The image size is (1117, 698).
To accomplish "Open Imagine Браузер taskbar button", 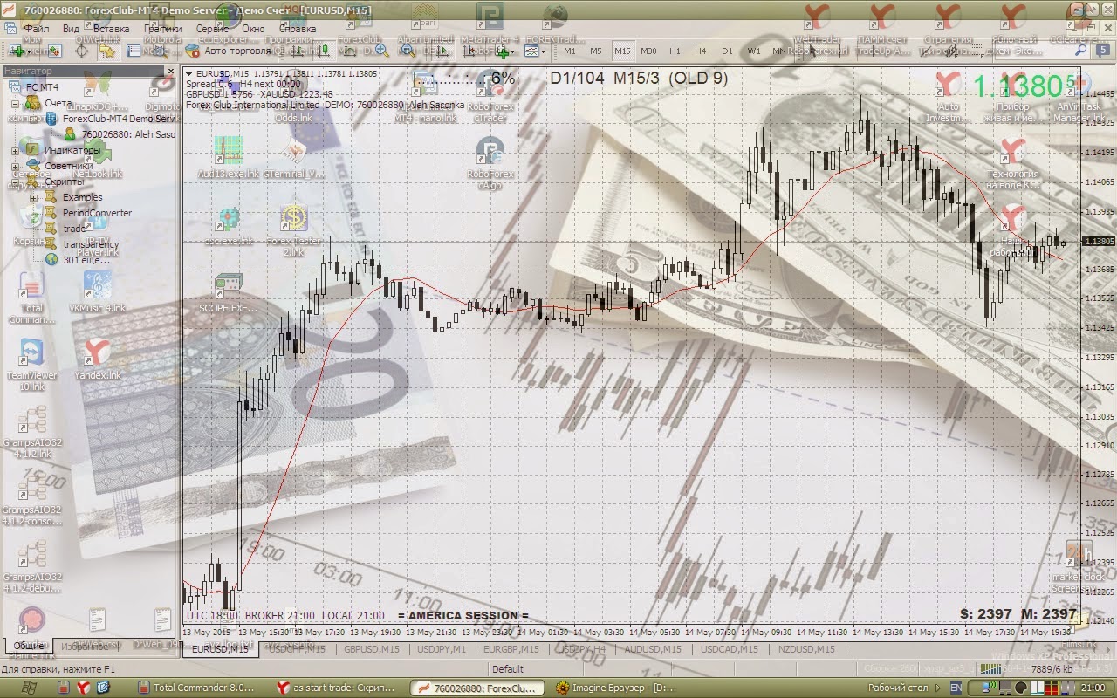I will [616, 688].
